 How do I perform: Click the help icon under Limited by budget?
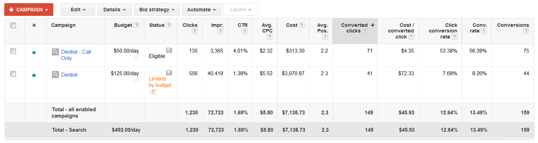[152, 92]
